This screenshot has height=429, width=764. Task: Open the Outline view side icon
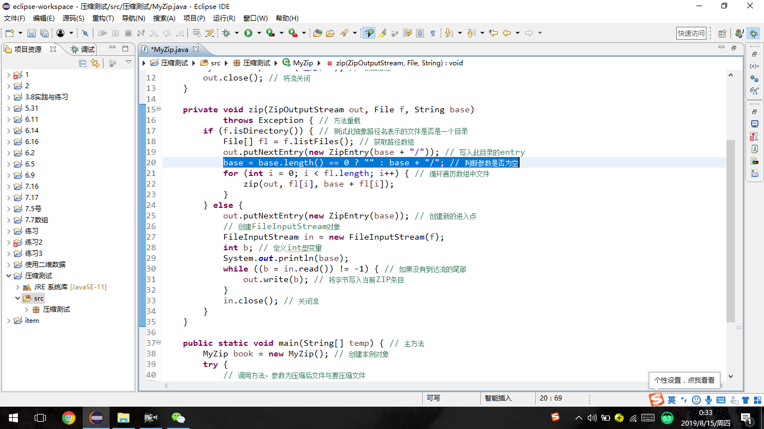click(x=754, y=173)
